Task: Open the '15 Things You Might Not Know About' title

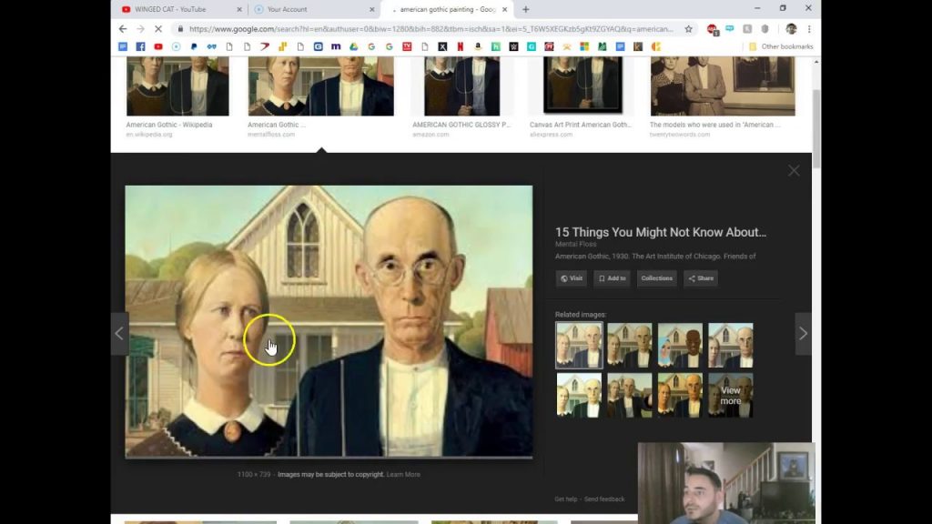Action: pos(661,232)
